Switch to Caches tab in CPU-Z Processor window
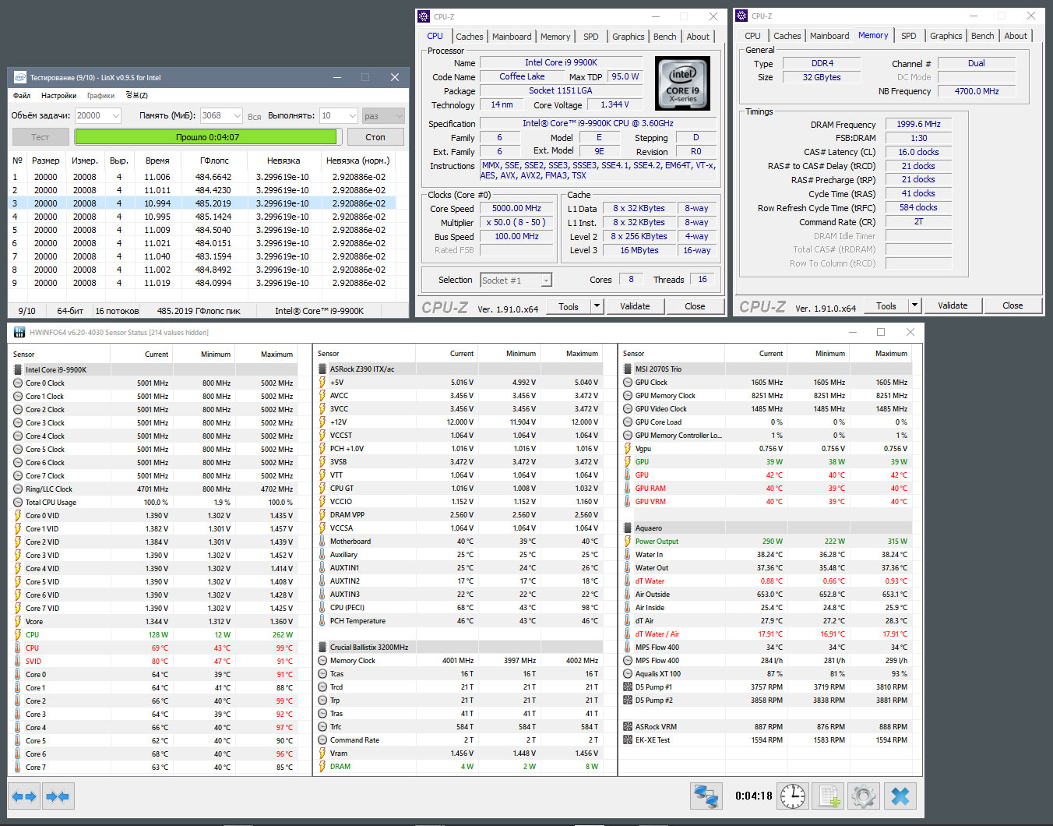 tap(470, 37)
